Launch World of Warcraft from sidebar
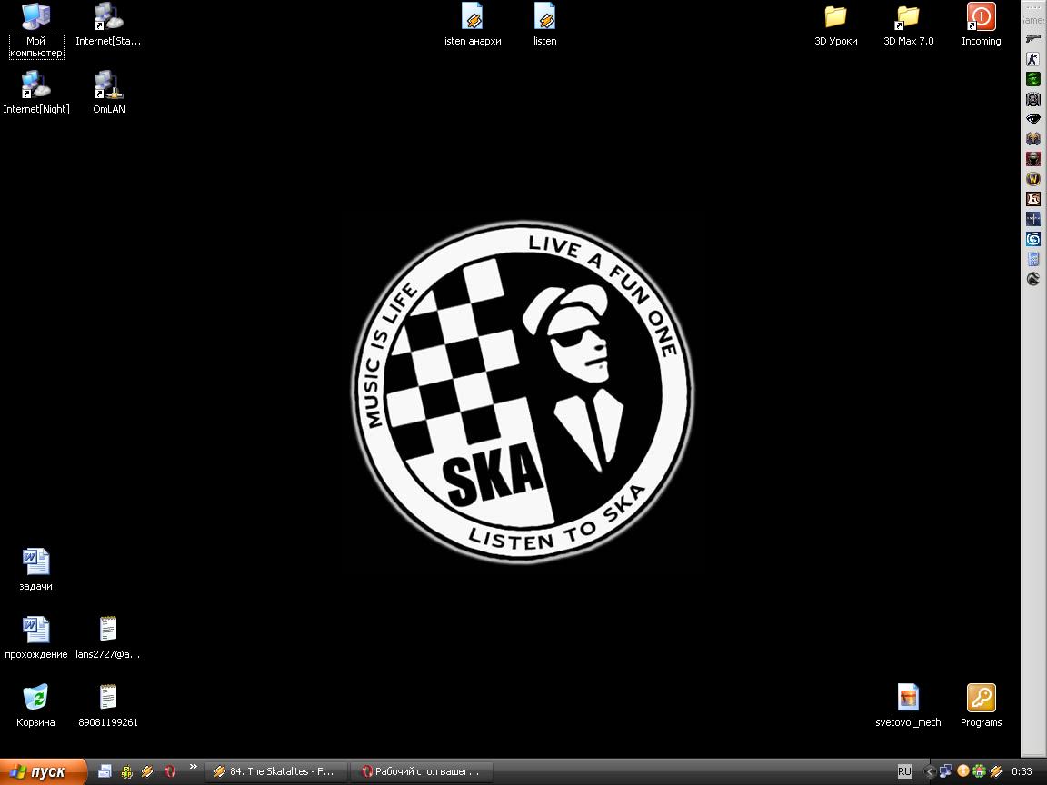Image resolution: width=1047 pixels, height=785 pixels. 1033,179
